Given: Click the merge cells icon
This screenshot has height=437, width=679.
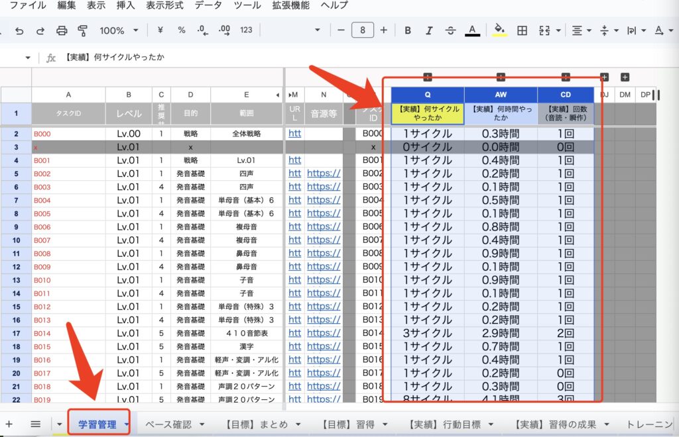Looking at the screenshot, I should click(545, 30).
